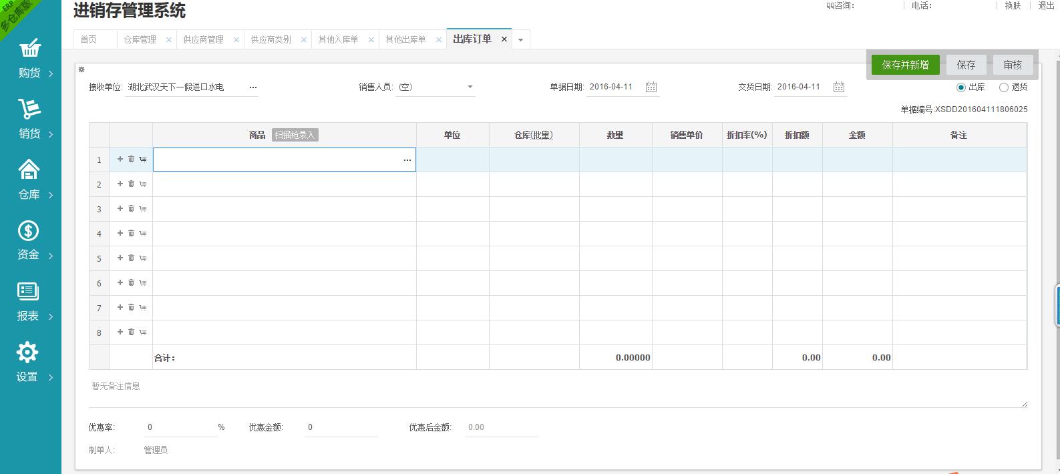This screenshot has width=1060, height=474.
Task: Open 接收单位 ellipsis selector
Action: [253, 87]
